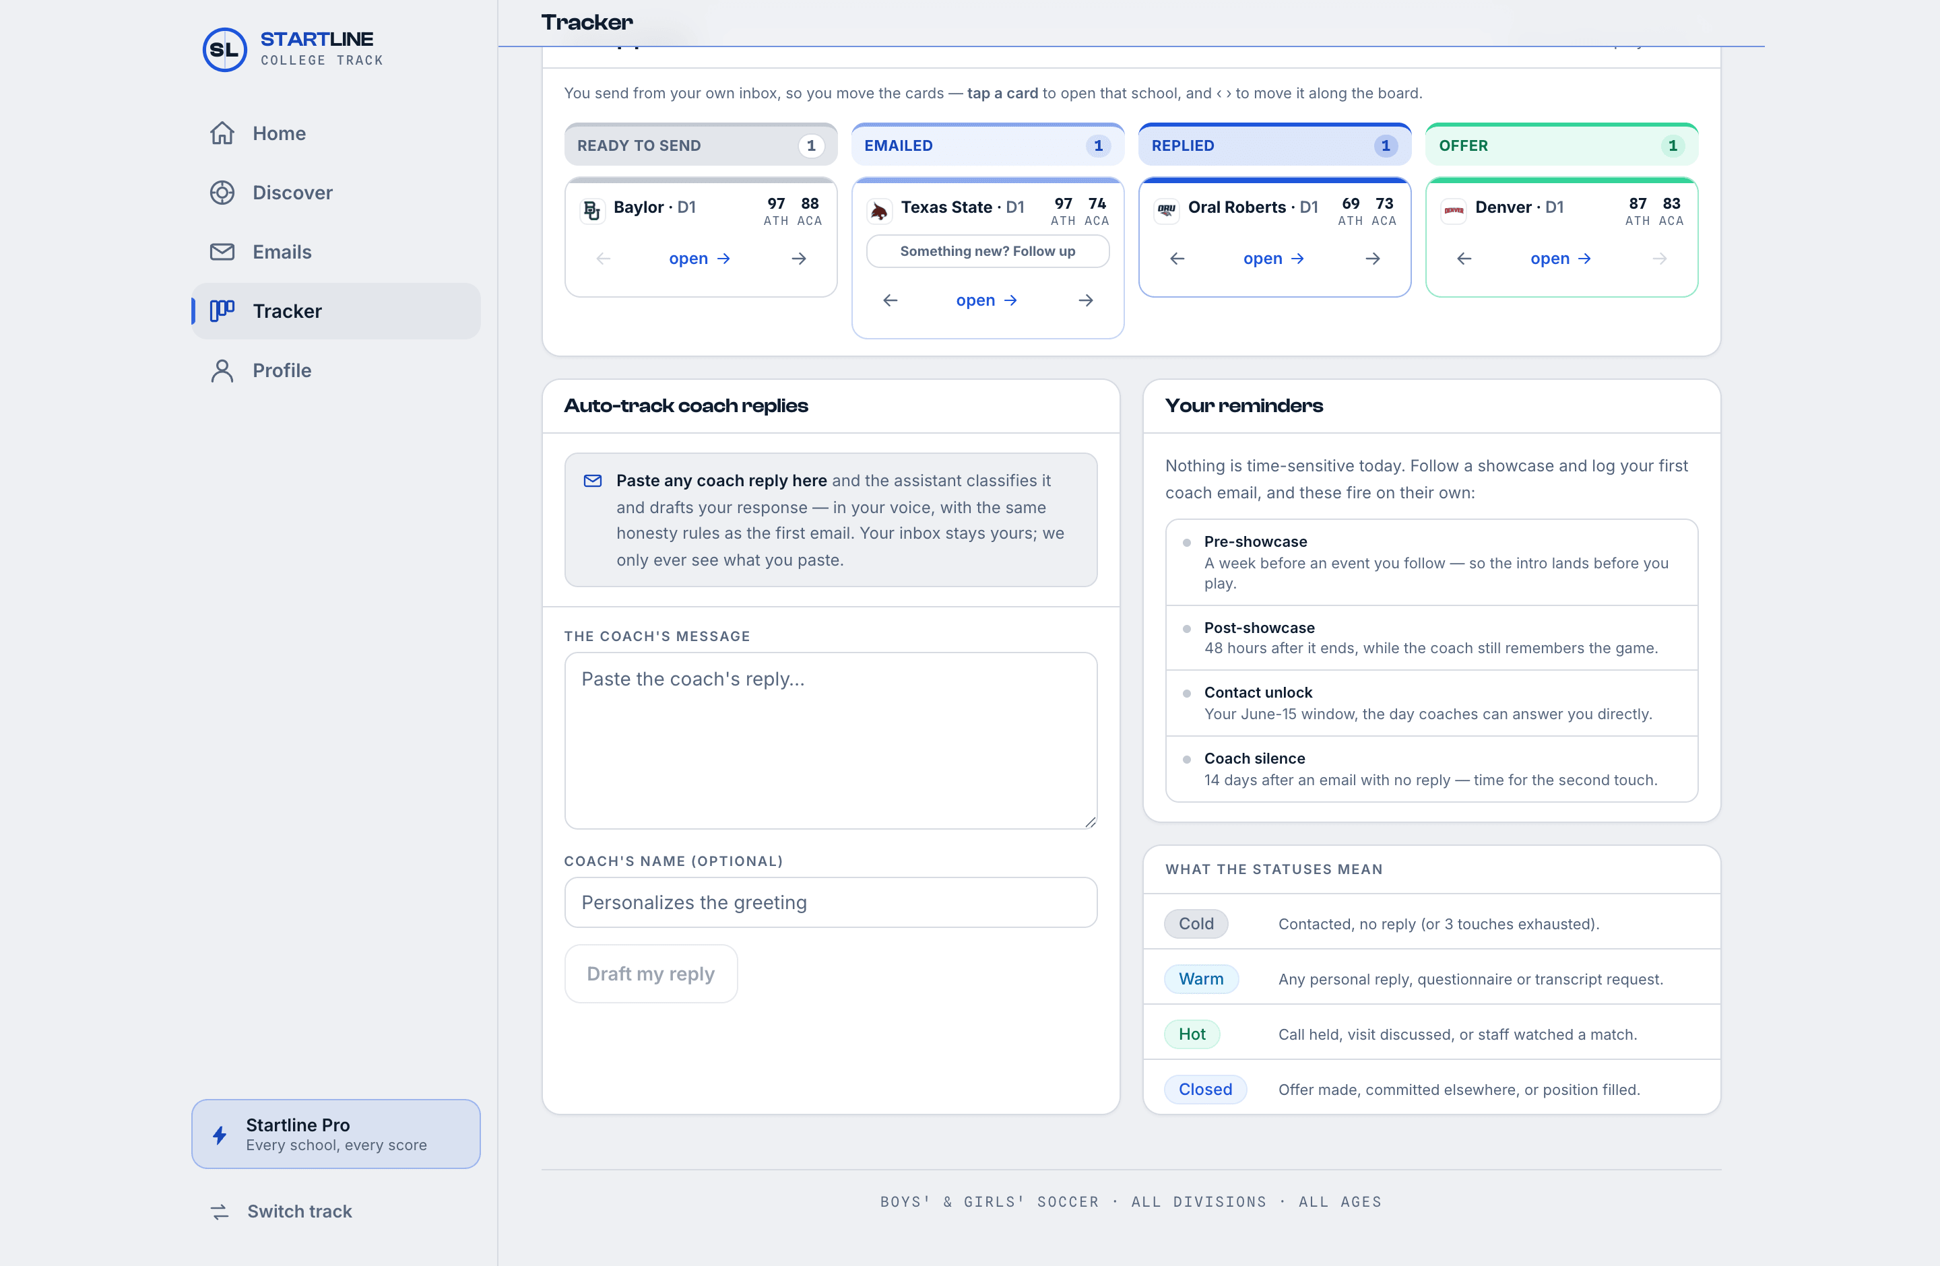Viewport: 1940px width, 1266px height.
Task: Click the Tracker page title
Action: [x=587, y=22]
